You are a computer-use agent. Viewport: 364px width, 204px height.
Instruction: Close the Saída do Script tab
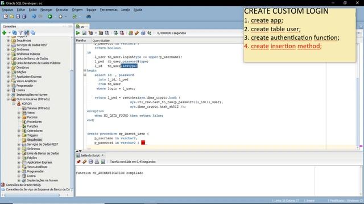pyautogui.click(x=102, y=155)
